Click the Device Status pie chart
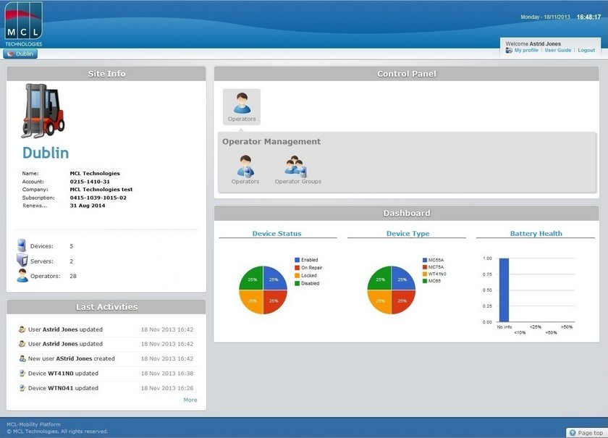This screenshot has height=438, width=608. click(x=263, y=290)
